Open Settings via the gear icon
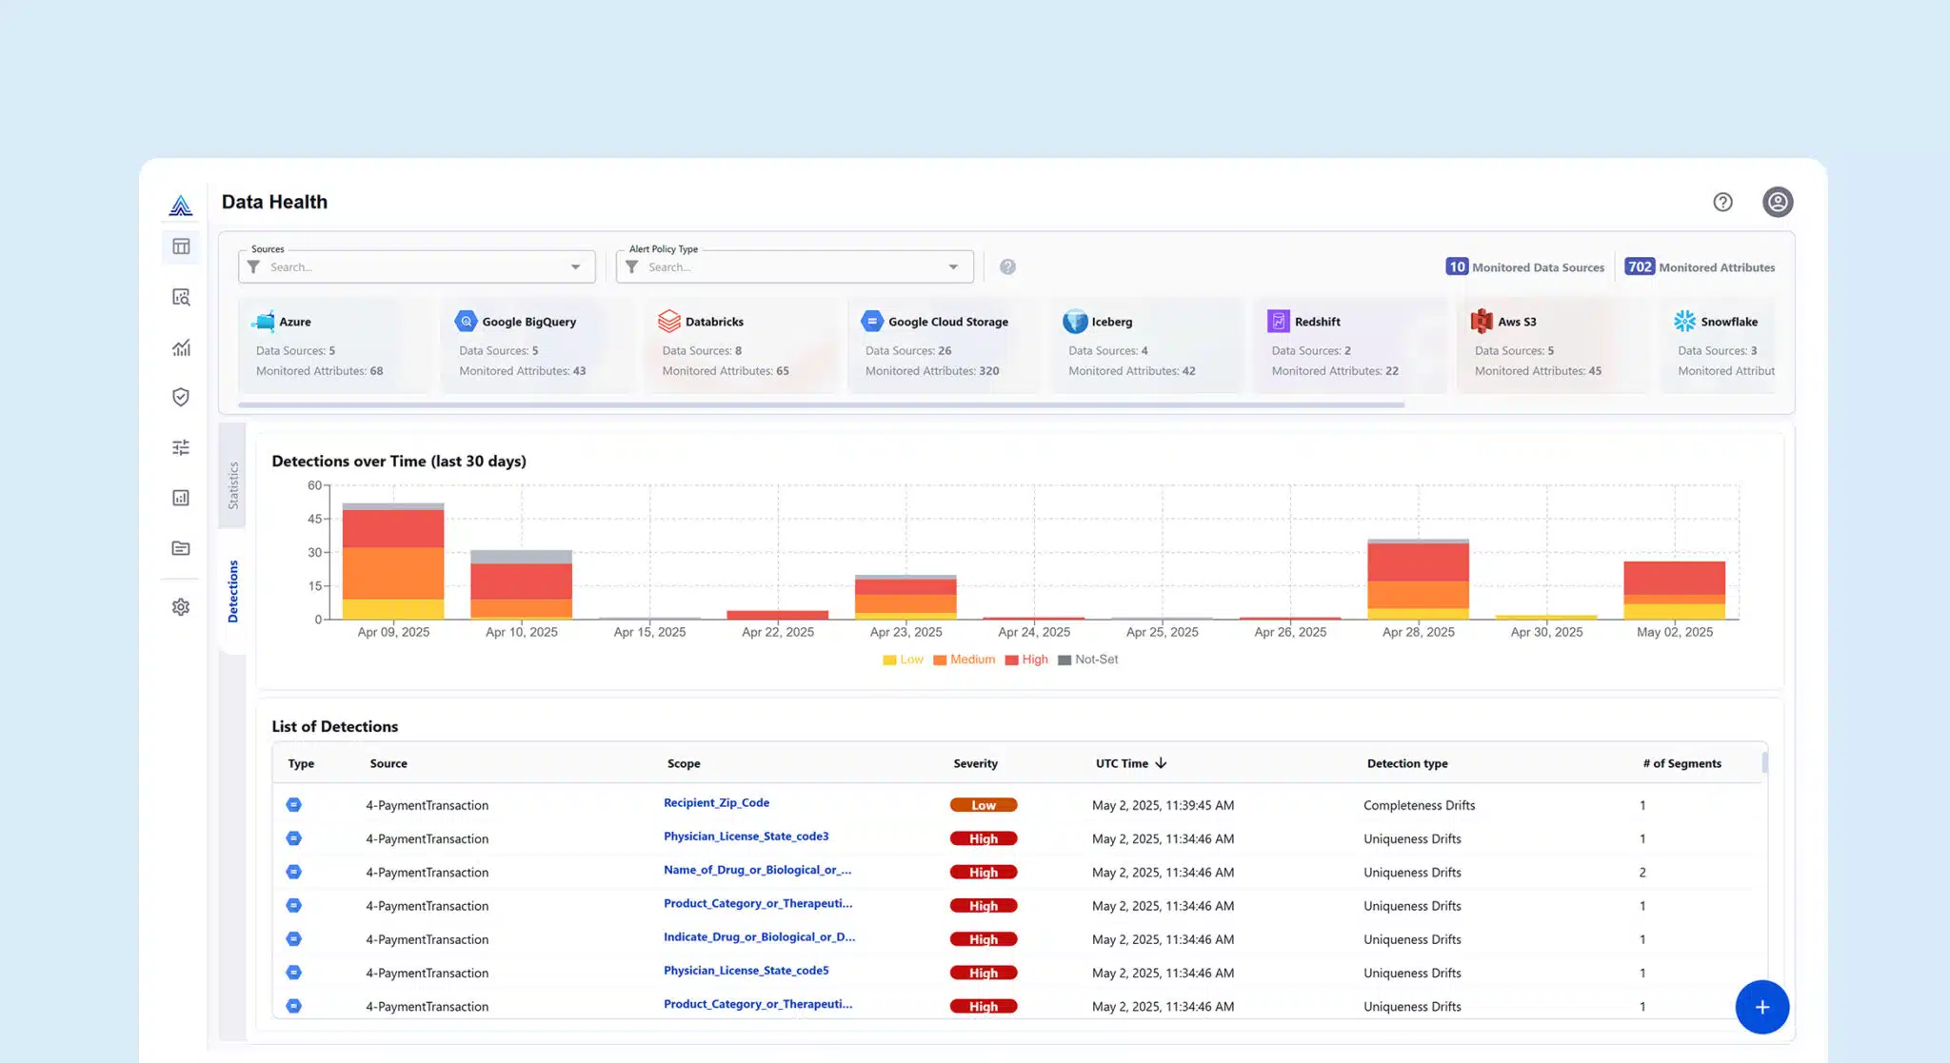The image size is (1950, 1063). coord(181,606)
